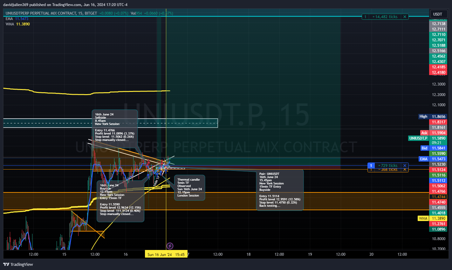The image size is (452, 270).
Task: Click the 11.5841 bid price label
Action: 439,148
